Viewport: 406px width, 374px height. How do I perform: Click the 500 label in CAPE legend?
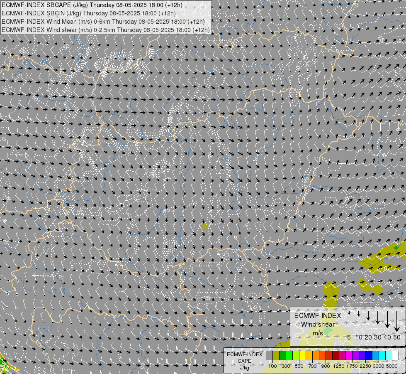tap(299, 366)
